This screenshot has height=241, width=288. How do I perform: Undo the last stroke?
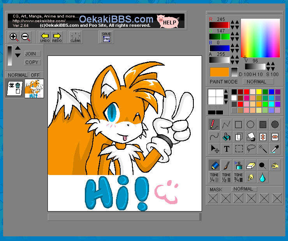(45, 37)
